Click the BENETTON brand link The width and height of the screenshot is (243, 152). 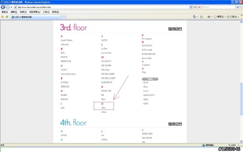(66, 61)
